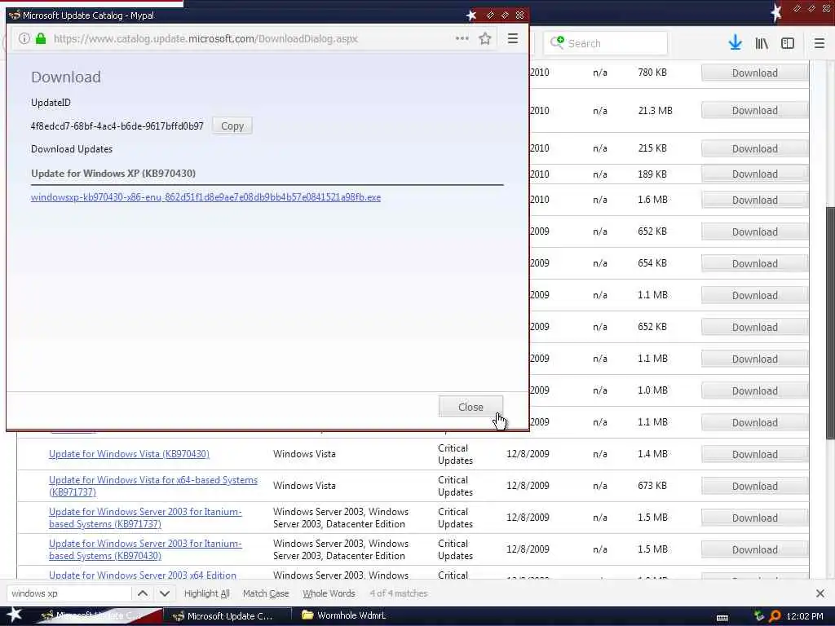Click the green network tray icon
The height and width of the screenshot is (626, 835).
759,616
